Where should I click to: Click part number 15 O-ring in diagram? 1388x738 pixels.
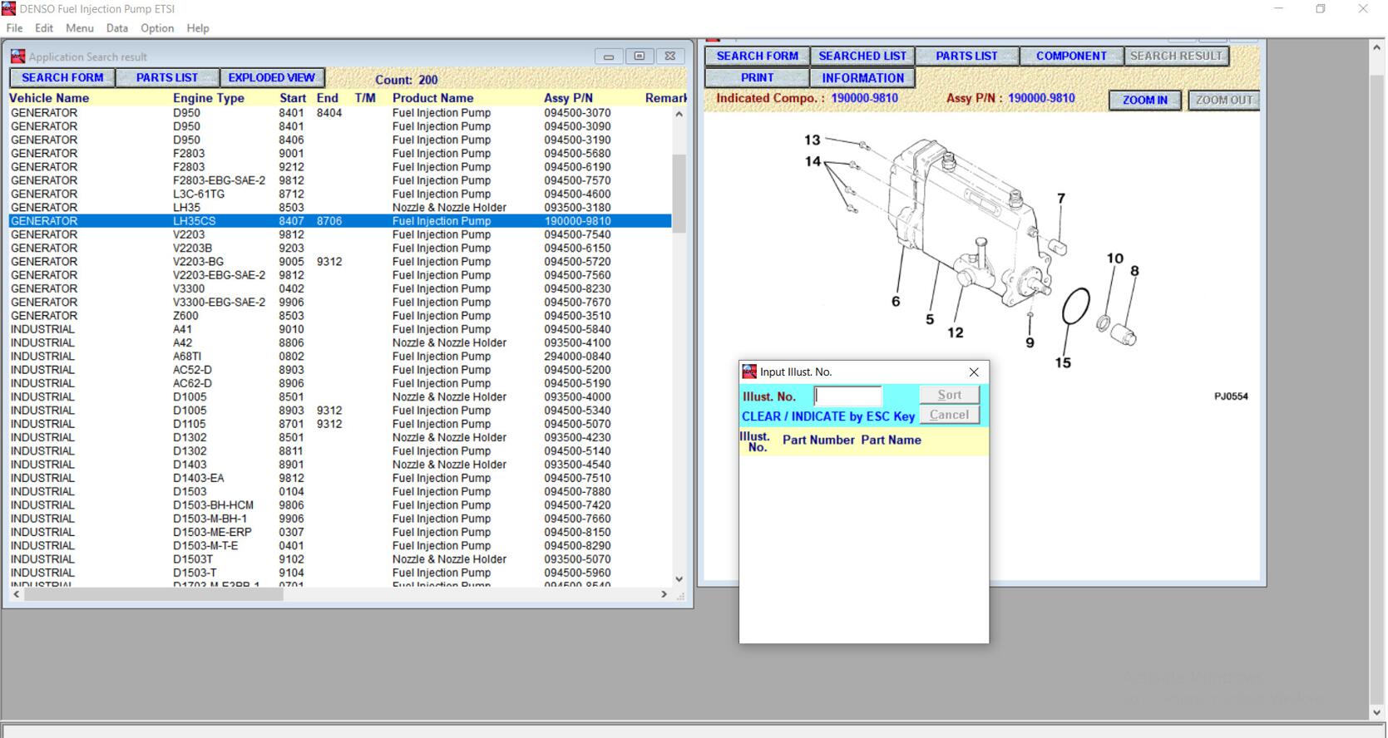(1075, 307)
